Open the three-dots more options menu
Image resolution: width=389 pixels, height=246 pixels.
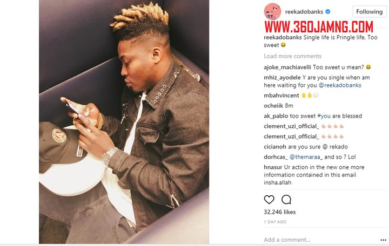(383, 240)
